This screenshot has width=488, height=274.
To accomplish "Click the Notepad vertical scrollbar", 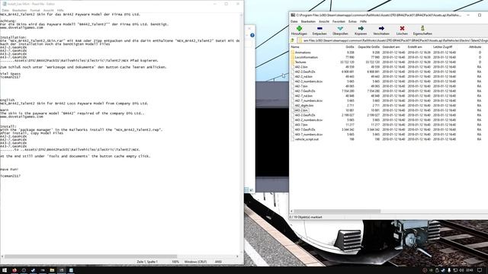I will 242,134.
